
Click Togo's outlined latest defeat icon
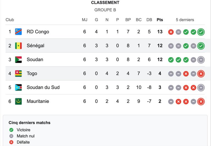pos(201,74)
